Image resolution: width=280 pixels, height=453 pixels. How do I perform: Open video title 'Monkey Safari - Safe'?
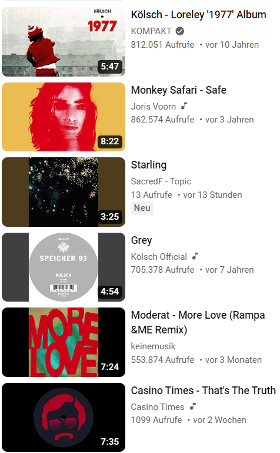pos(179,90)
